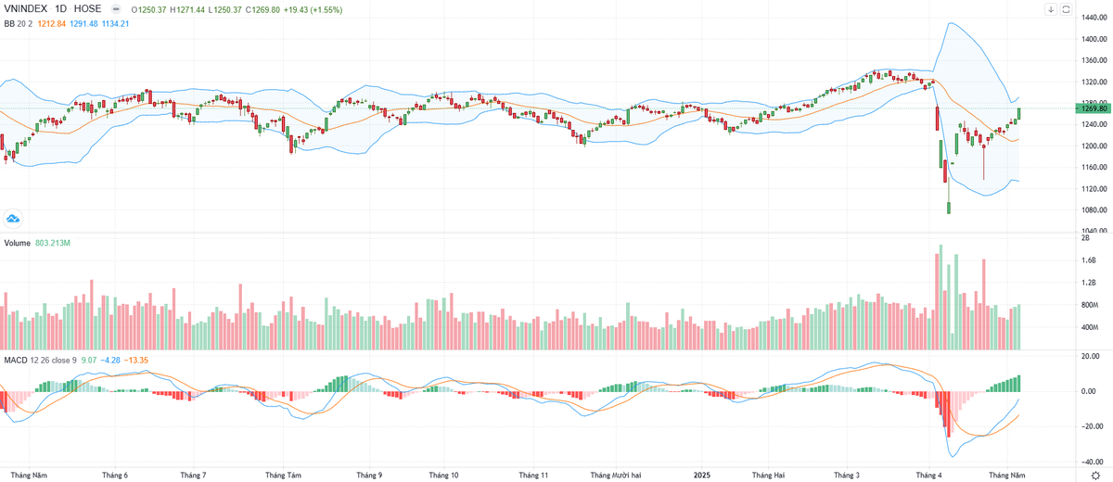This screenshot has width=1113, height=482.
Task: Select the MACD 12 26 close 9 legend
Action: (39, 359)
